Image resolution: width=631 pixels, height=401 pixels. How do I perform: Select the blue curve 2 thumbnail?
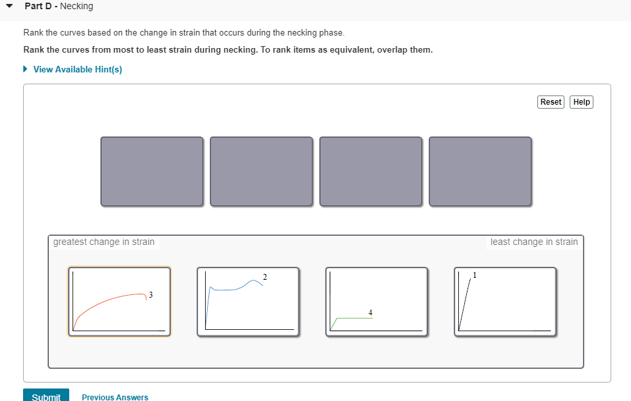248,300
